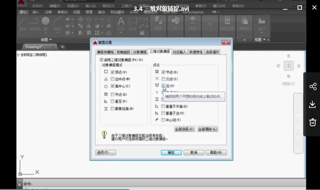The height and width of the screenshot is (190, 320).
Task: Switch to 对象捕捉 Object Snap tab
Action: point(140,52)
